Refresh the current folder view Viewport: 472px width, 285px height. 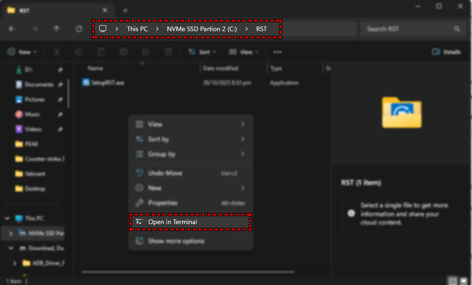[x=79, y=28]
